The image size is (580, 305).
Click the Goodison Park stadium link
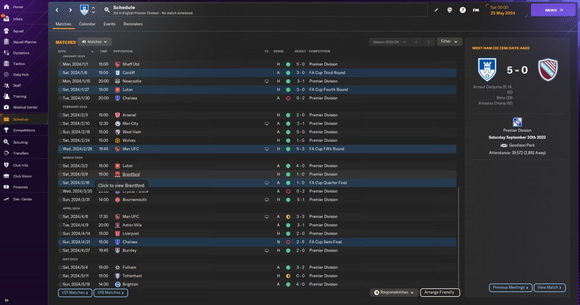pyautogui.click(x=522, y=145)
